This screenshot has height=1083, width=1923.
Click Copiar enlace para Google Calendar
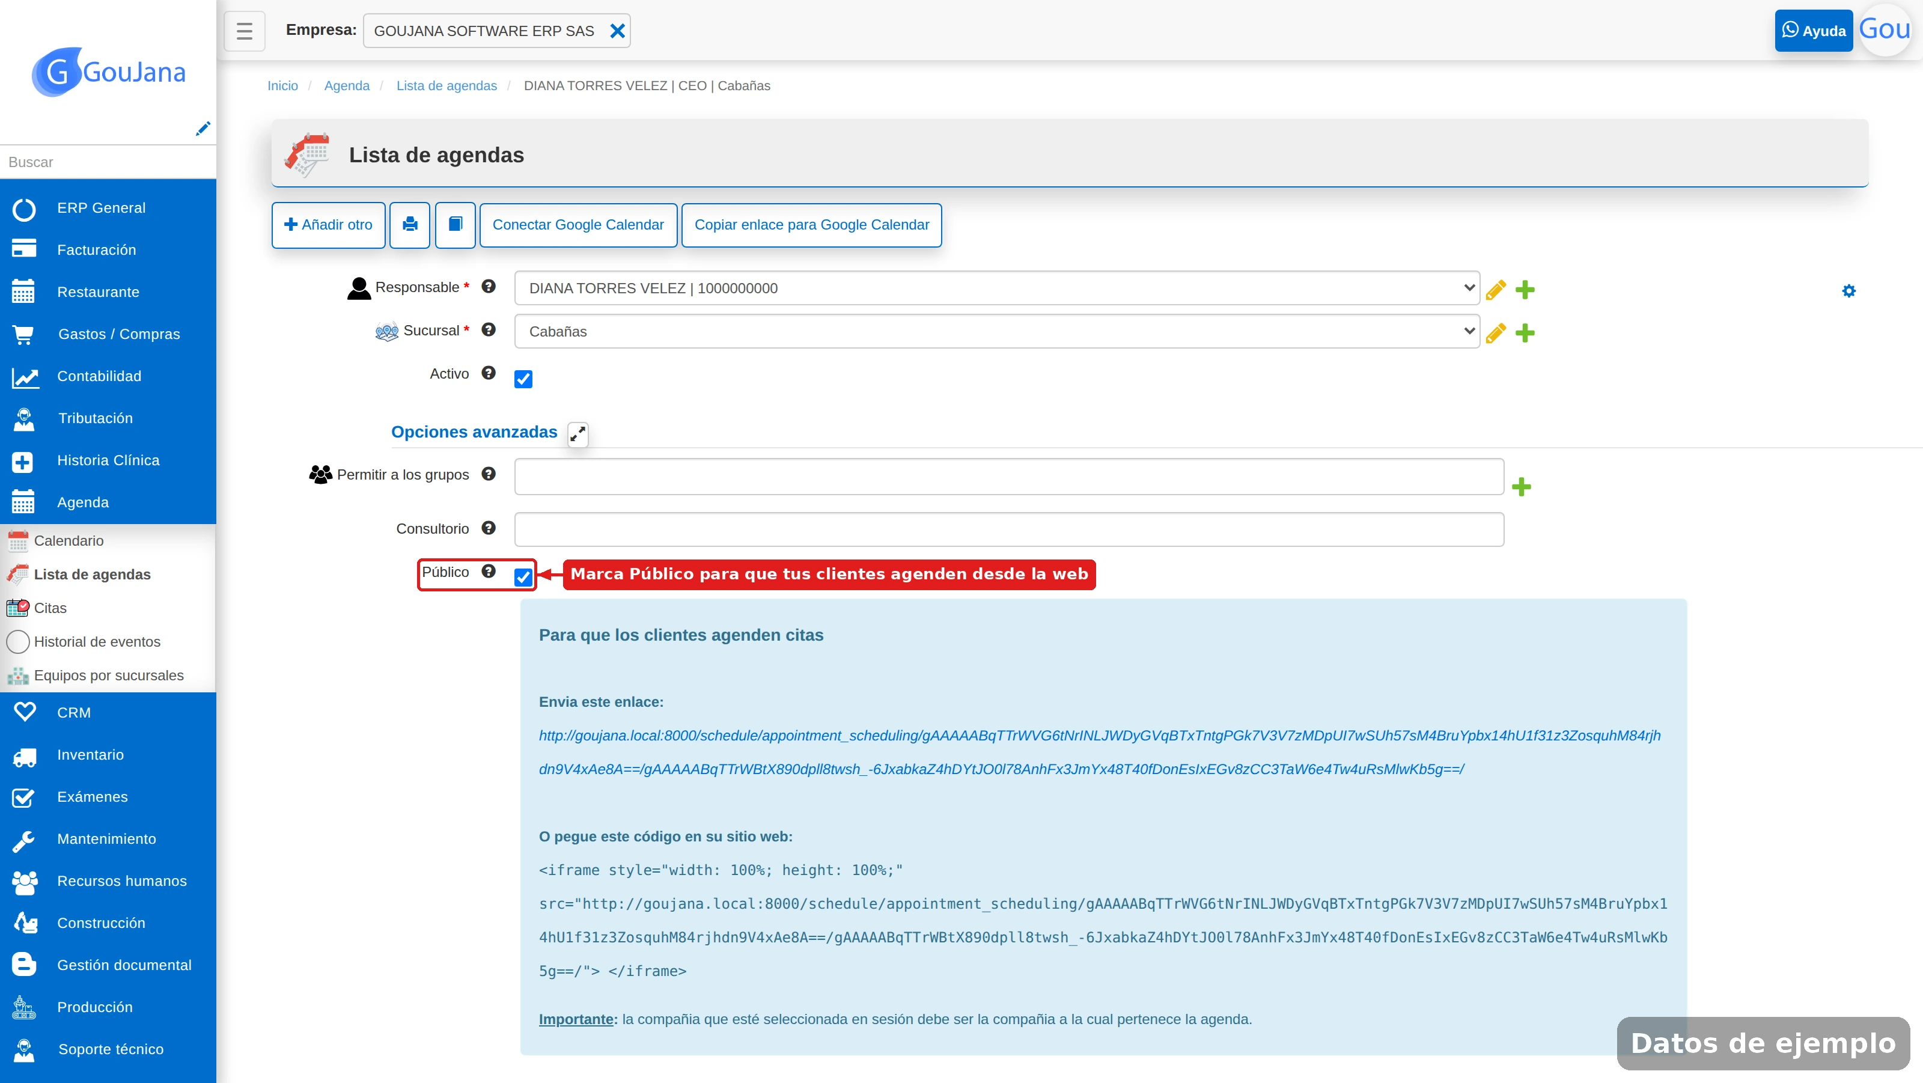pos(811,225)
